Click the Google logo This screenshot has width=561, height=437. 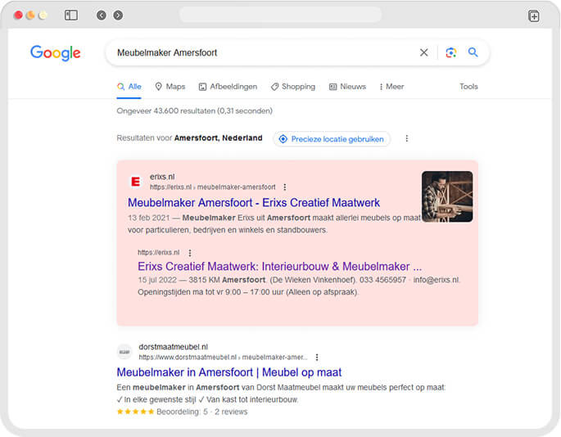[56, 53]
